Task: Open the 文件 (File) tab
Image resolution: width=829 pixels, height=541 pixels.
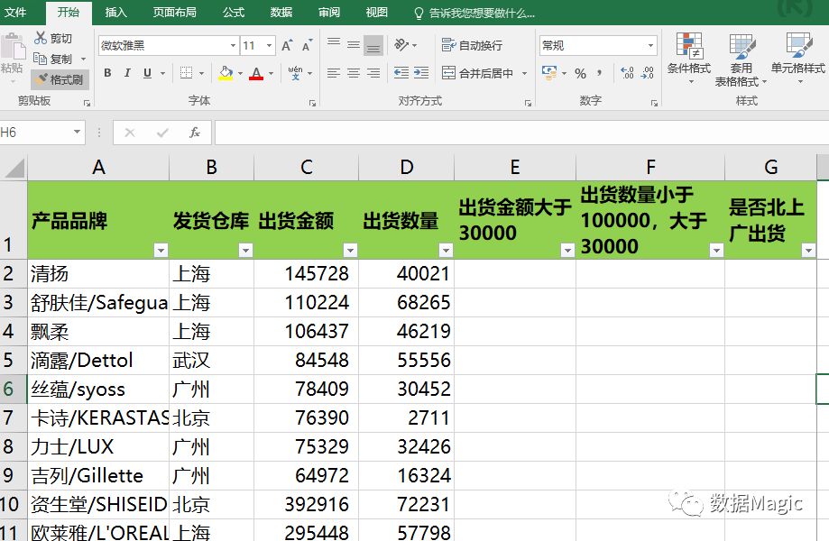Action: (x=15, y=12)
